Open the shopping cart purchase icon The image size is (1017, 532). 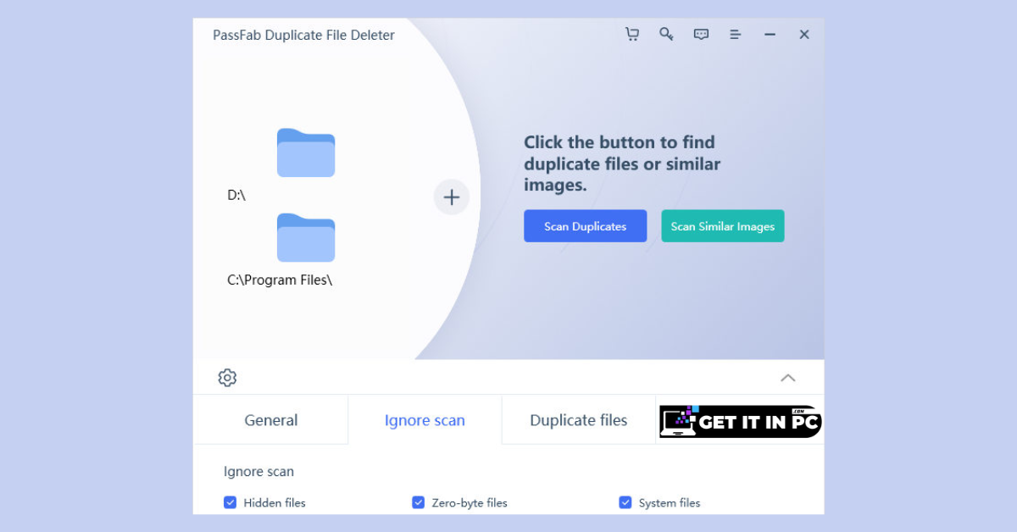click(x=632, y=34)
